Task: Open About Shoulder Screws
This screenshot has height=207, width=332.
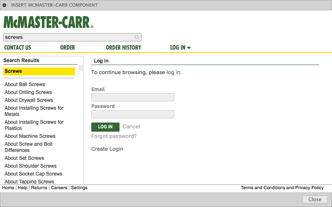Action: [x=30, y=166]
